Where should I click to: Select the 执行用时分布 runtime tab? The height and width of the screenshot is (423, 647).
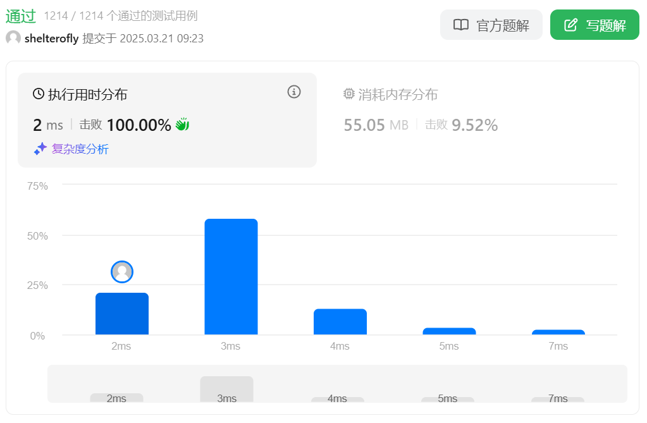coord(87,95)
